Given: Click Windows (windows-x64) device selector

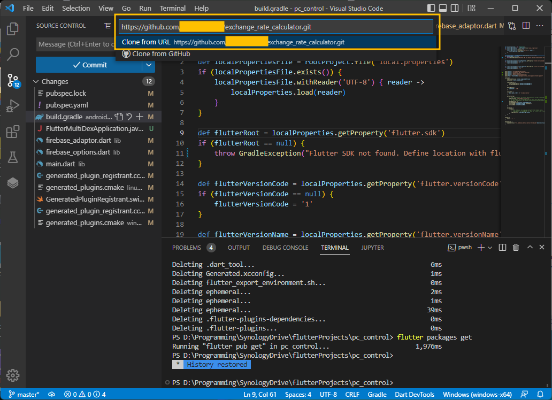Looking at the screenshot, I should click(477, 394).
